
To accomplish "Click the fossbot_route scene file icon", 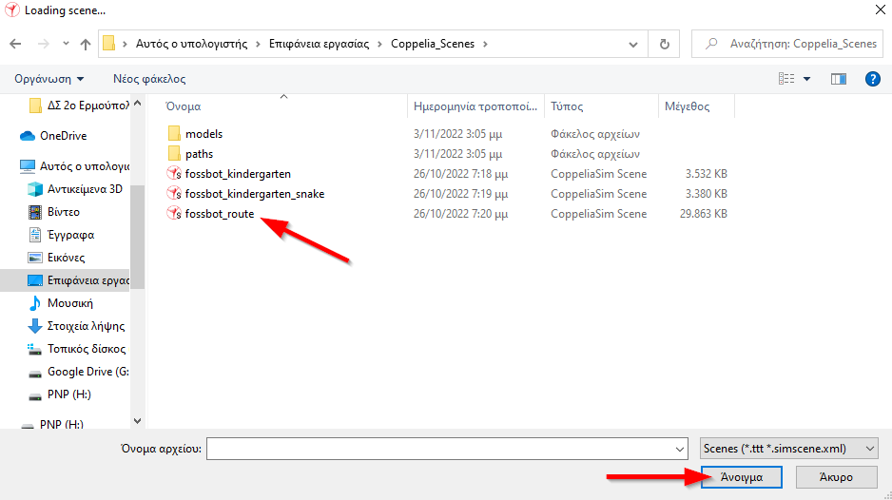I will tap(173, 214).
